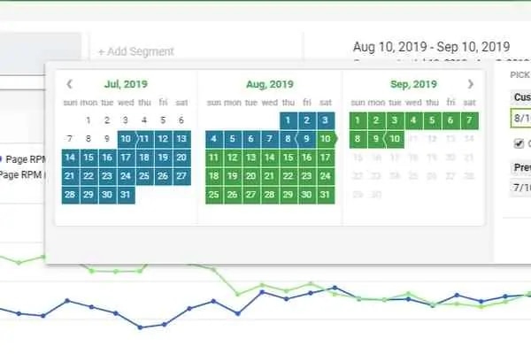Click the Sep, 2019 month header
The width and height of the screenshot is (531, 354).
[x=413, y=84]
